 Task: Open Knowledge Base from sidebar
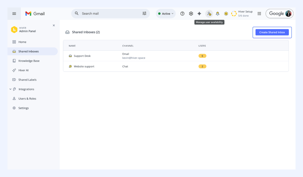pos(29,61)
